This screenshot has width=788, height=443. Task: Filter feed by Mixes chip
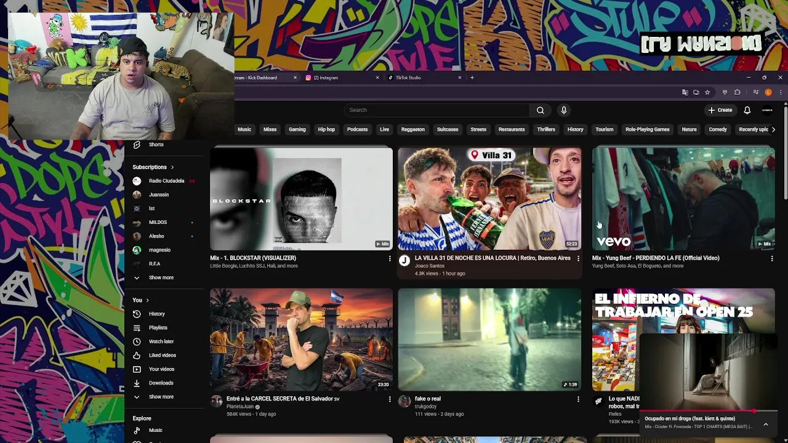(x=270, y=129)
